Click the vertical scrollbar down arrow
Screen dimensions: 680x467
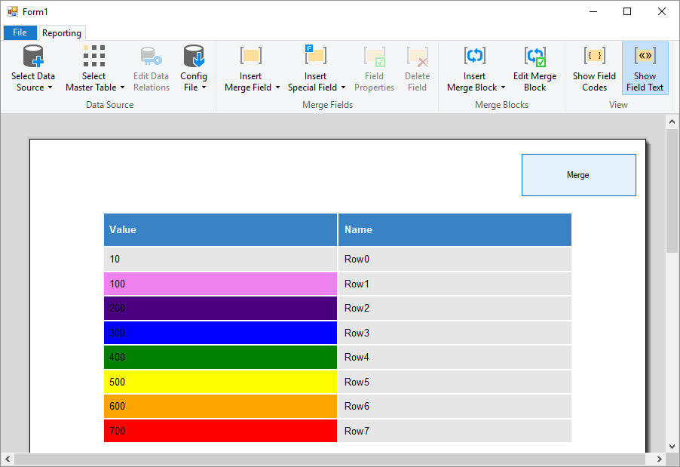[672, 446]
